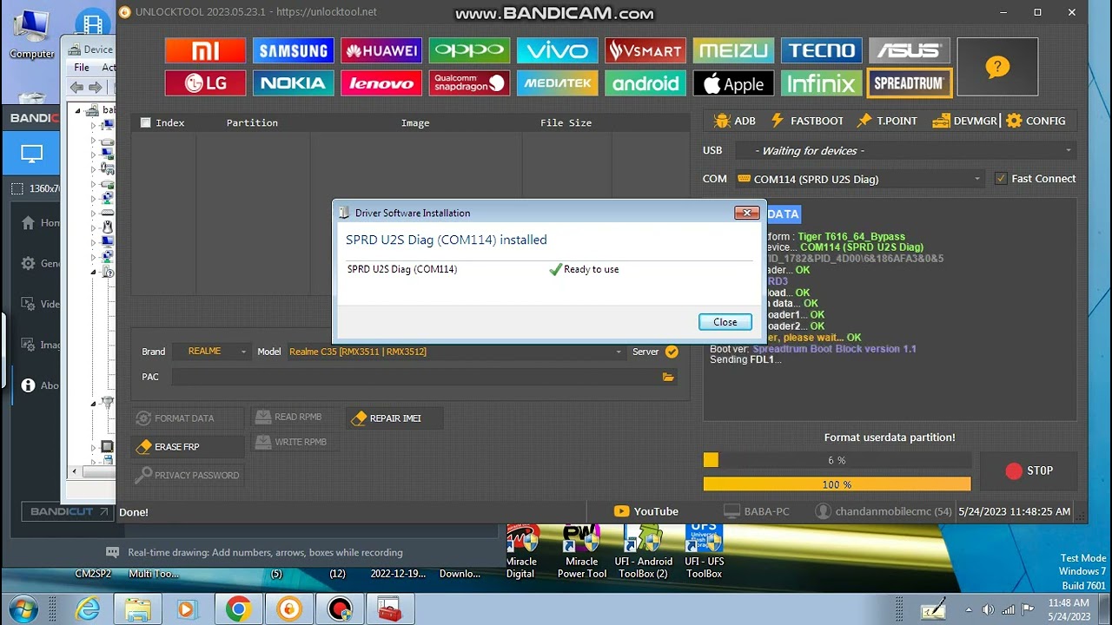Click back arrow in Device Manager toolbar
1112x625 pixels.
(77, 87)
